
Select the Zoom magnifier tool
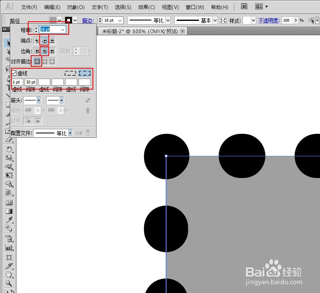pyautogui.click(x=9, y=283)
